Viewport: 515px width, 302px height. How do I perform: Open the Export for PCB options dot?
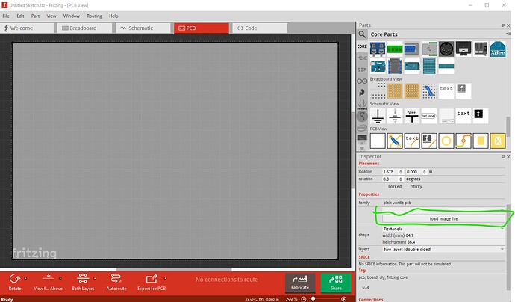click(165, 278)
